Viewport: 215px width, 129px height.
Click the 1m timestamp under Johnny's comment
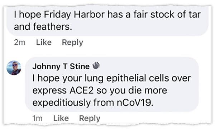(x=37, y=118)
